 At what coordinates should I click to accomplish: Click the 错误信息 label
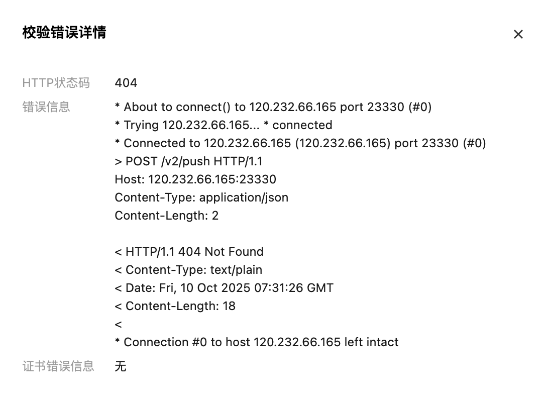click(46, 107)
